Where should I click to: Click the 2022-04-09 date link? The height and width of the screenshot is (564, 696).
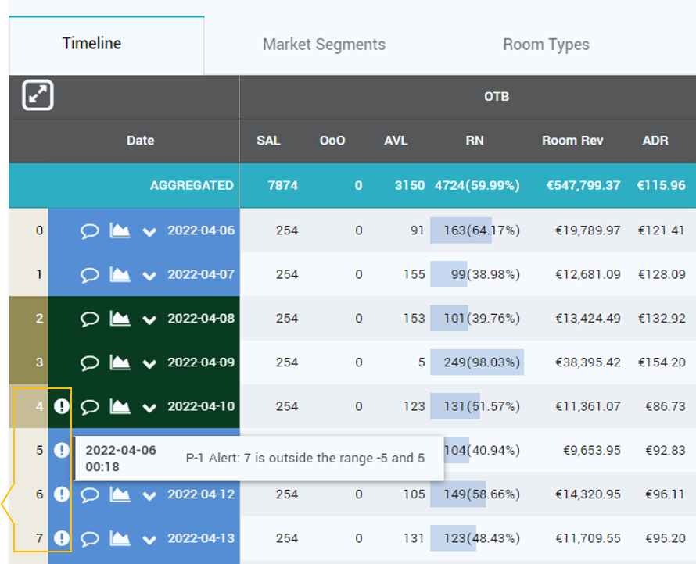201,362
